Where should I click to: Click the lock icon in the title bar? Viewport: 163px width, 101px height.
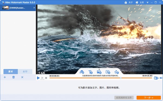126,2
